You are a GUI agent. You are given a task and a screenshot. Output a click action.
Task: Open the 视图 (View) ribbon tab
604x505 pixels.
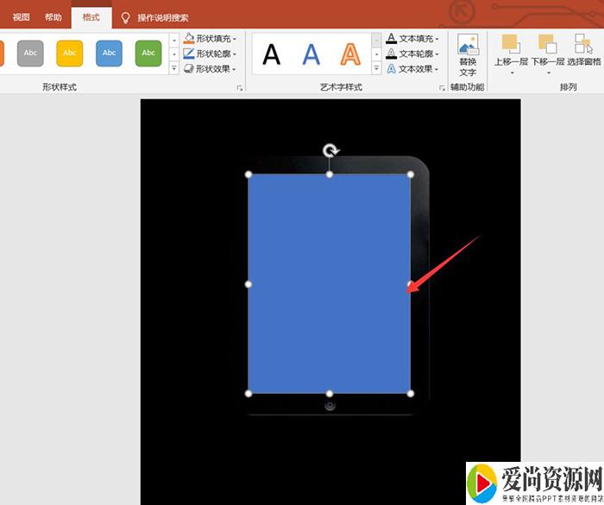click(21, 17)
